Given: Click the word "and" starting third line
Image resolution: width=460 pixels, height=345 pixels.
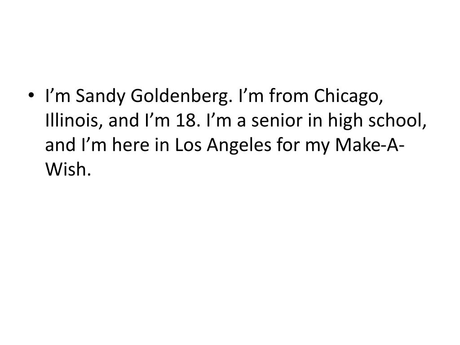Looking at the screenshot, I should (61, 145).
